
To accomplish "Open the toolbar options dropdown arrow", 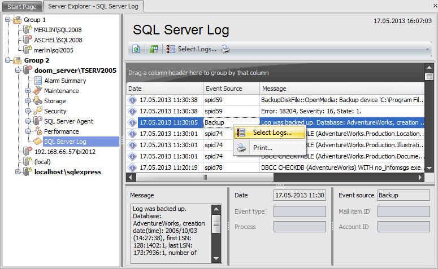I will click(428, 50).
